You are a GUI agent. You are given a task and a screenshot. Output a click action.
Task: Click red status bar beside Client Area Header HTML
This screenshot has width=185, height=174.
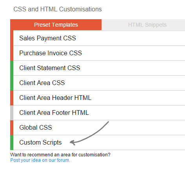pos(12,98)
